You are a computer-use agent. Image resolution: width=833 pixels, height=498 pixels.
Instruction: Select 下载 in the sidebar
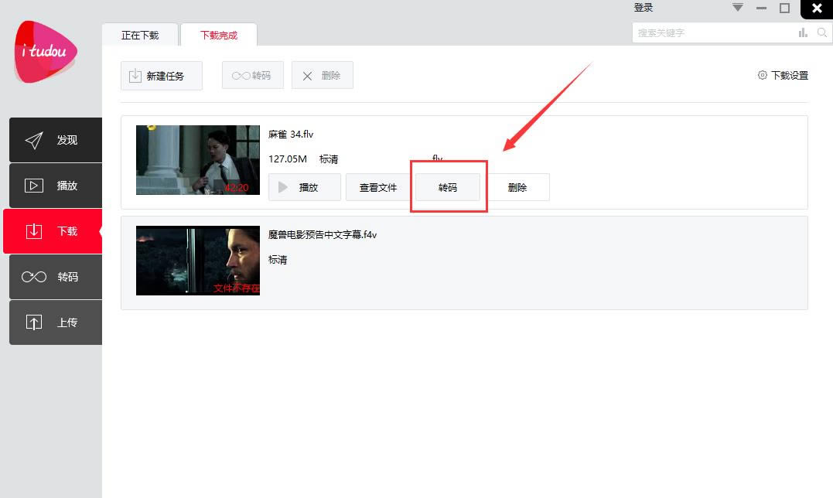pos(53,231)
